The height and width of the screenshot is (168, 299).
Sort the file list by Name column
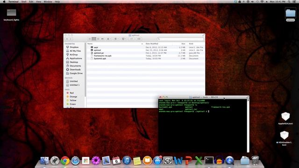pyautogui.click(x=115, y=44)
